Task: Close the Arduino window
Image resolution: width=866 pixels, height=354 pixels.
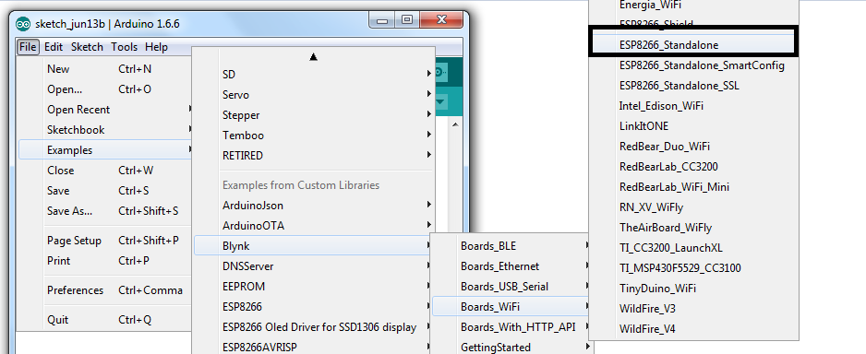Action: pyautogui.click(x=441, y=20)
